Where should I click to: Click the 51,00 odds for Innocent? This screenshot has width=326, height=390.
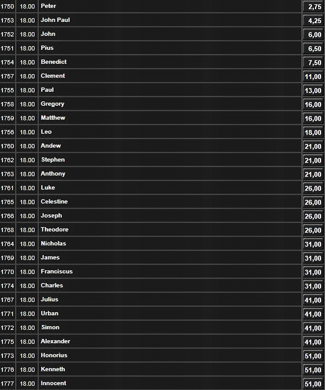[313, 384]
